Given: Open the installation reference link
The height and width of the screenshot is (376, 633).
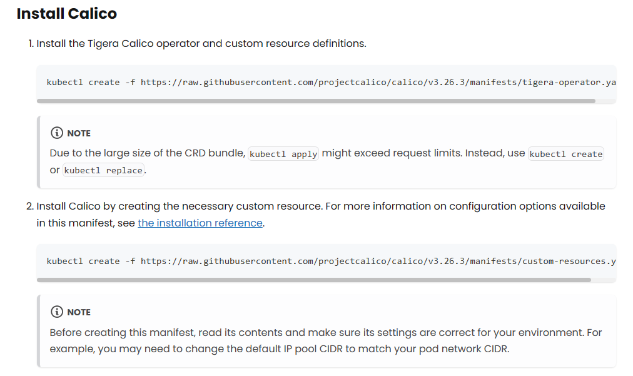Looking at the screenshot, I should coord(200,223).
